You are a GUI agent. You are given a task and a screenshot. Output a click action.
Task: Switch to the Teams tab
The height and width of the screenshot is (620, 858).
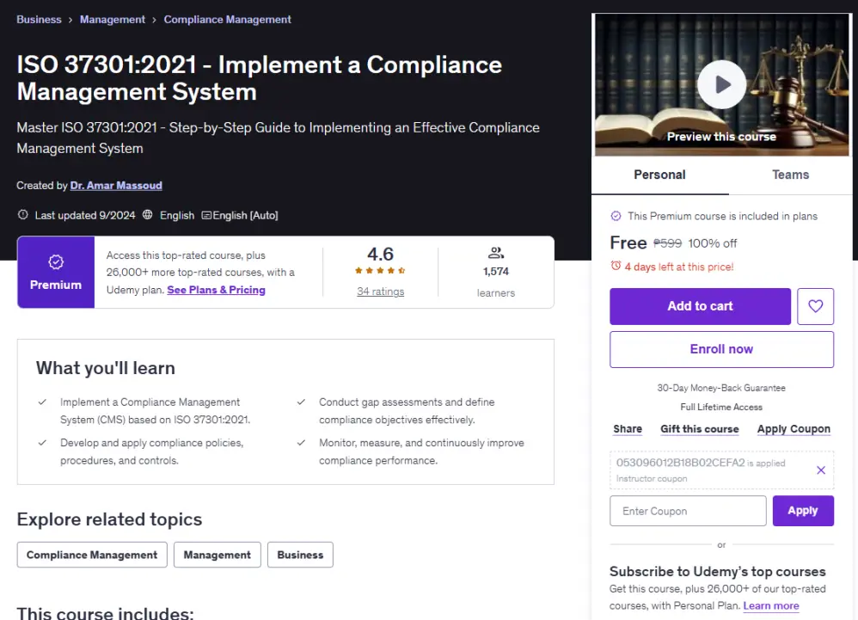pyautogui.click(x=790, y=175)
